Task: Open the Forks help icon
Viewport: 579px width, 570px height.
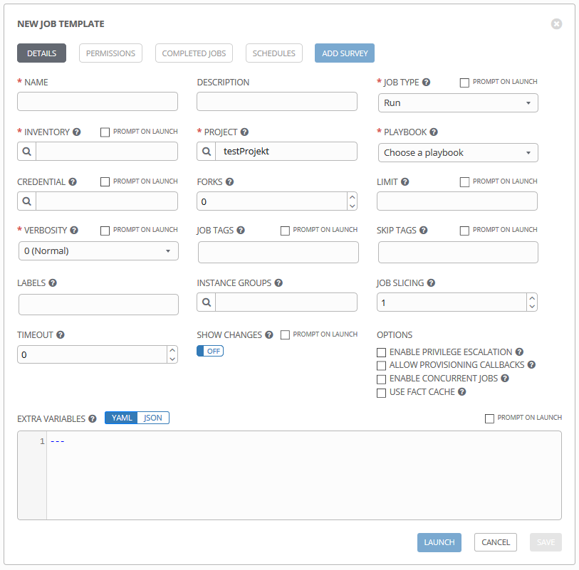Action: pos(230,182)
